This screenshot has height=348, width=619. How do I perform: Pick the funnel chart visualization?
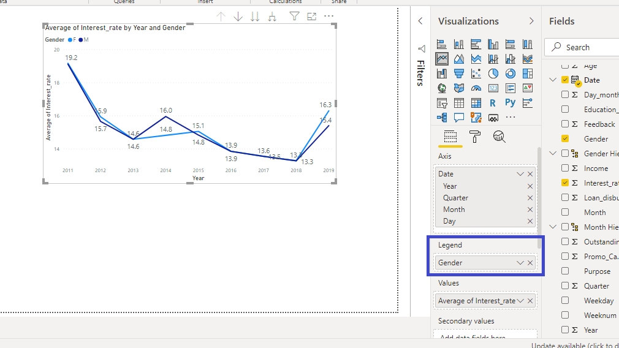pos(459,74)
